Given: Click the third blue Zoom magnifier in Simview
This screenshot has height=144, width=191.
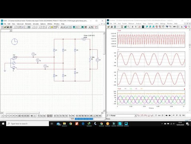Looking at the screenshot, I should tap(153, 27).
